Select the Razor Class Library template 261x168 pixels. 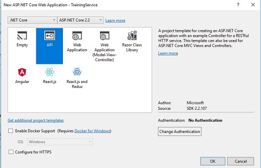132,42
